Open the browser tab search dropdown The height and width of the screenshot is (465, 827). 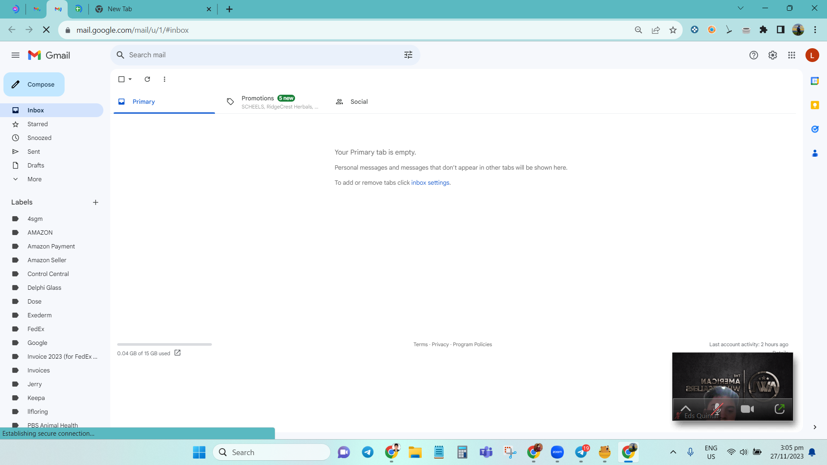click(740, 8)
